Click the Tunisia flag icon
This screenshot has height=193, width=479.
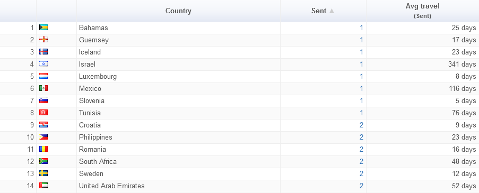pos(43,113)
